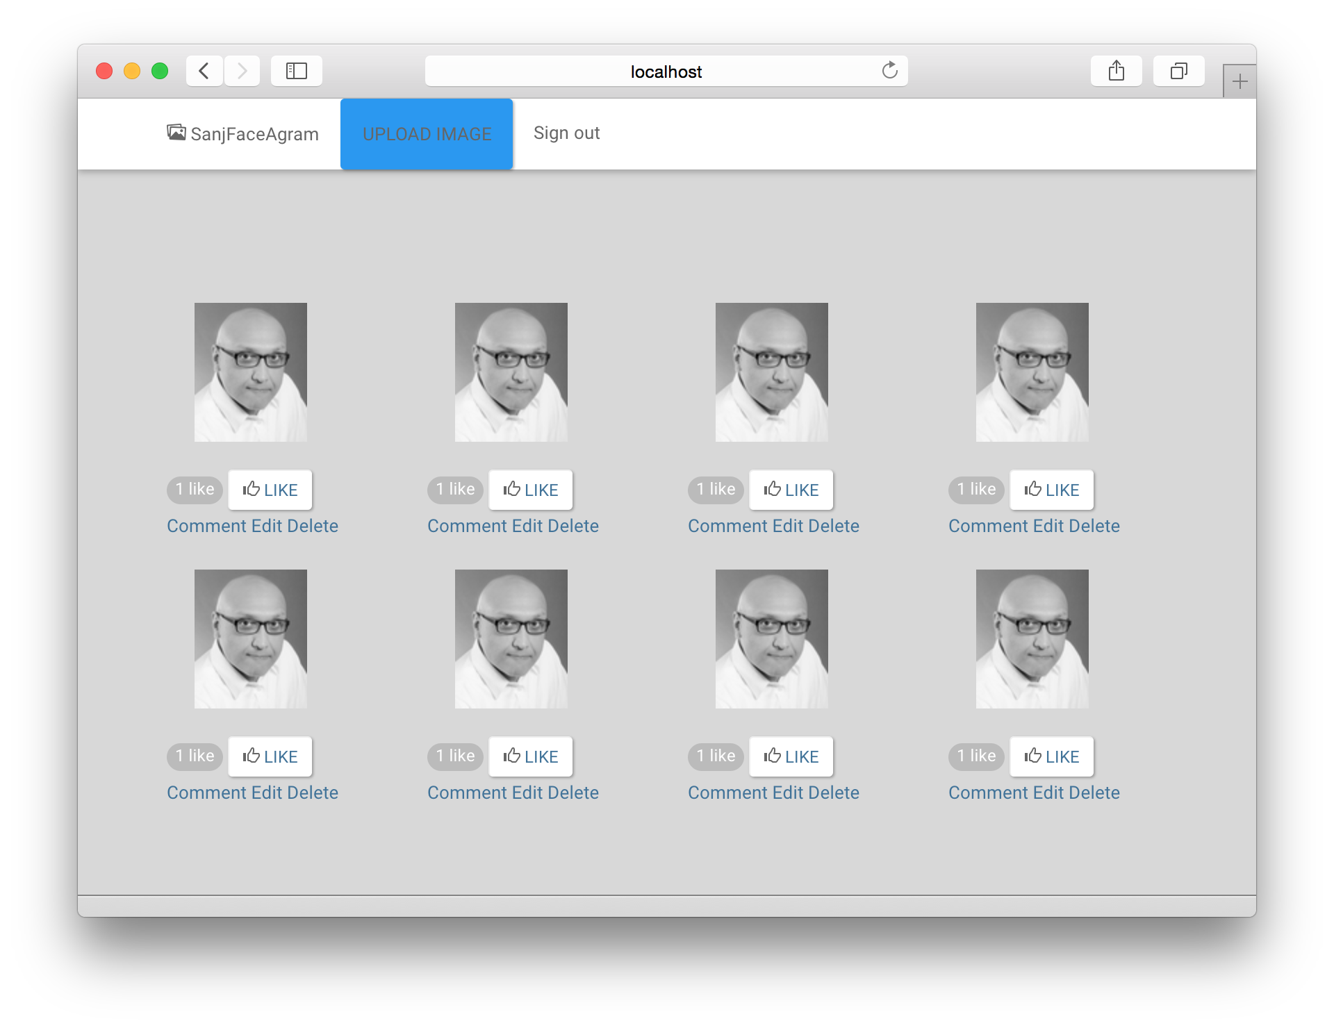Reload the page with the refresh icon
This screenshot has width=1334, height=1028.
point(889,71)
